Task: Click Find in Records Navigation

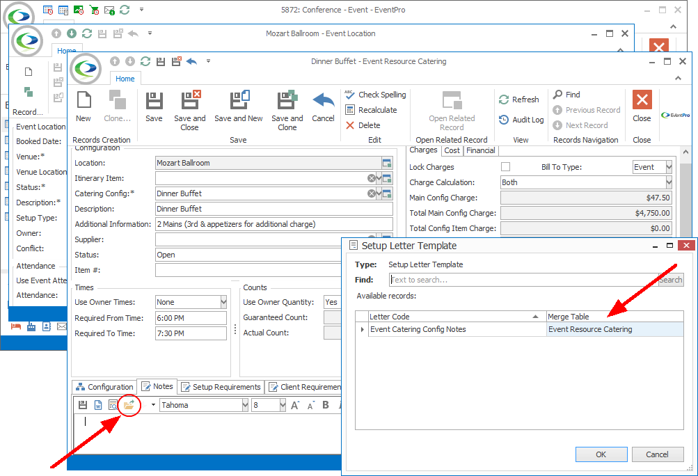Action: click(566, 95)
